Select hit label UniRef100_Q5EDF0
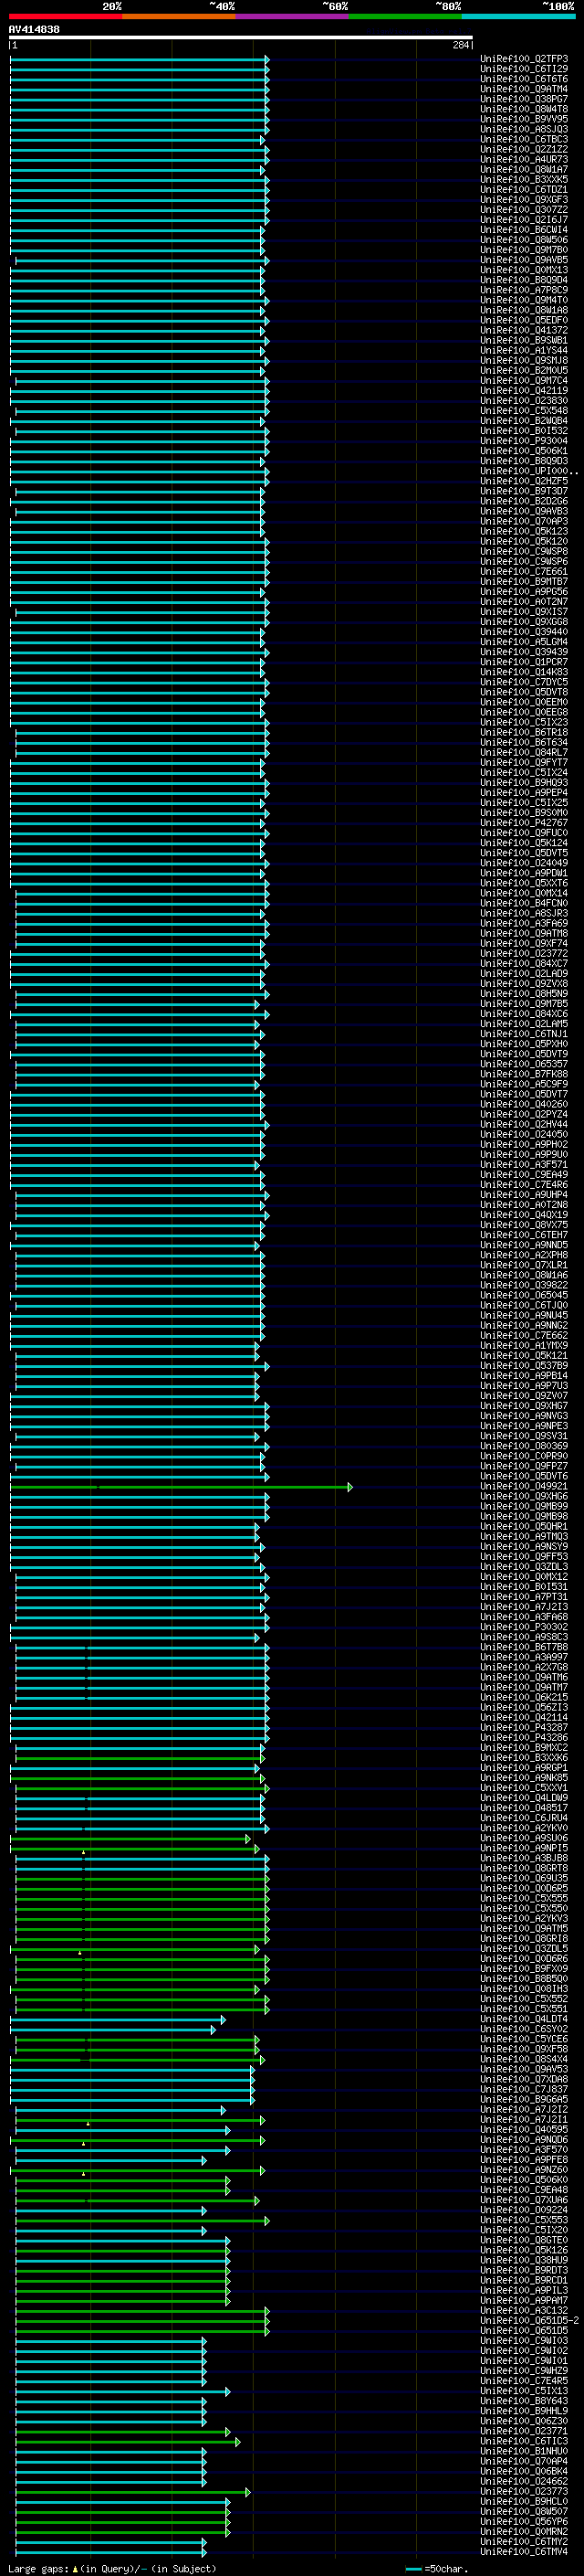This screenshot has width=584, height=2576. [524, 320]
